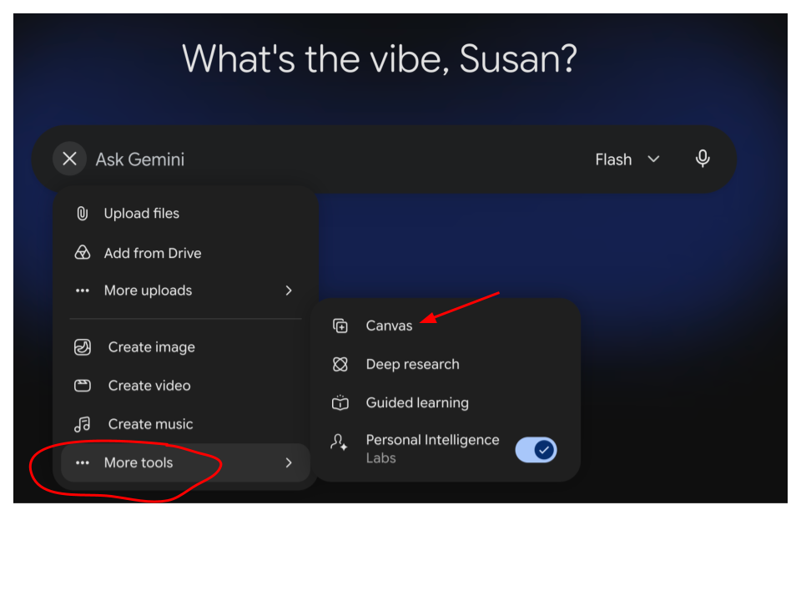Click the Create image icon
801x601 pixels.
tap(83, 347)
